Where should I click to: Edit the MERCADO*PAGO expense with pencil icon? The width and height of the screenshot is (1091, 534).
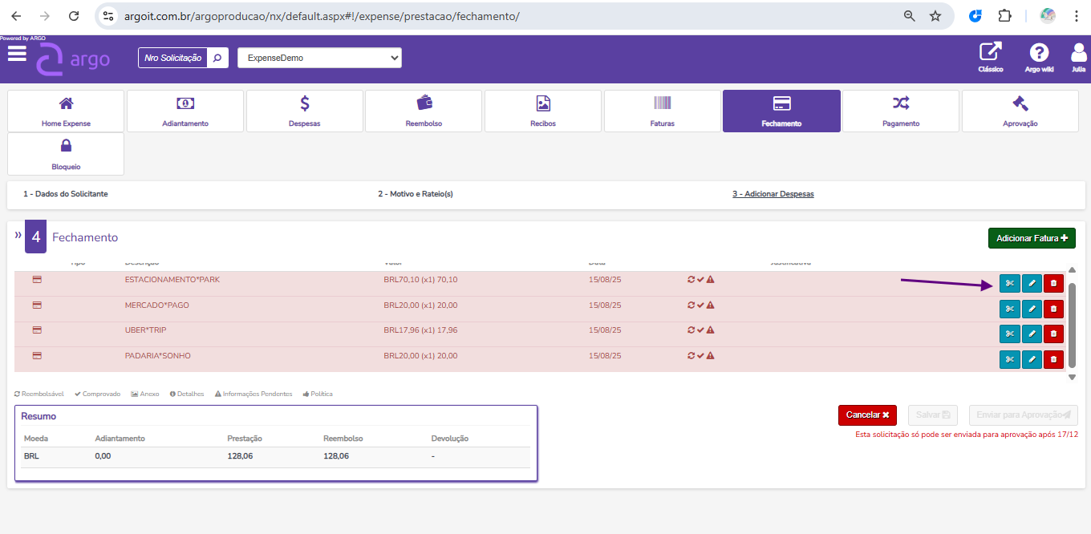1032,309
